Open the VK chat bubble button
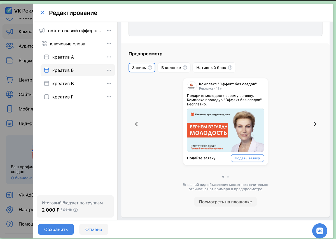The width and height of the screenshot is (336, 239). click(x=319, y=231)
